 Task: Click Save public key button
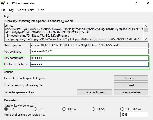(x=94, y=92)
